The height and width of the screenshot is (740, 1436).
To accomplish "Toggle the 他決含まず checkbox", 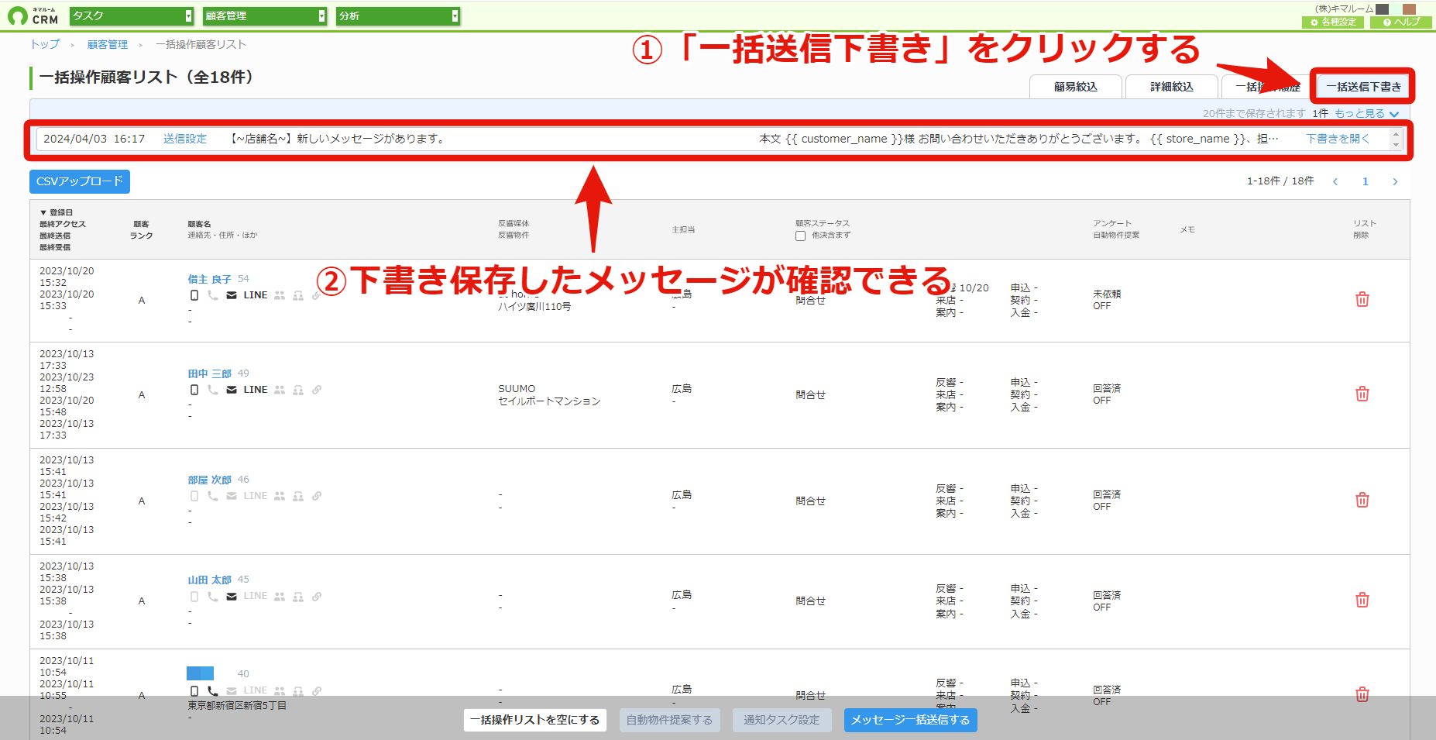I will (x=800, y=236).
